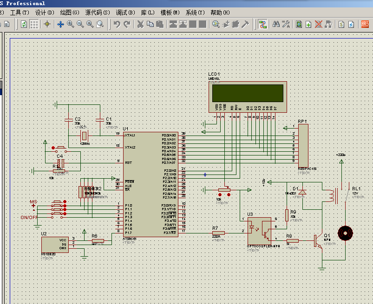Select the round motor symbol
Viewport: 373px width, 304px height.
click(346, 233)
